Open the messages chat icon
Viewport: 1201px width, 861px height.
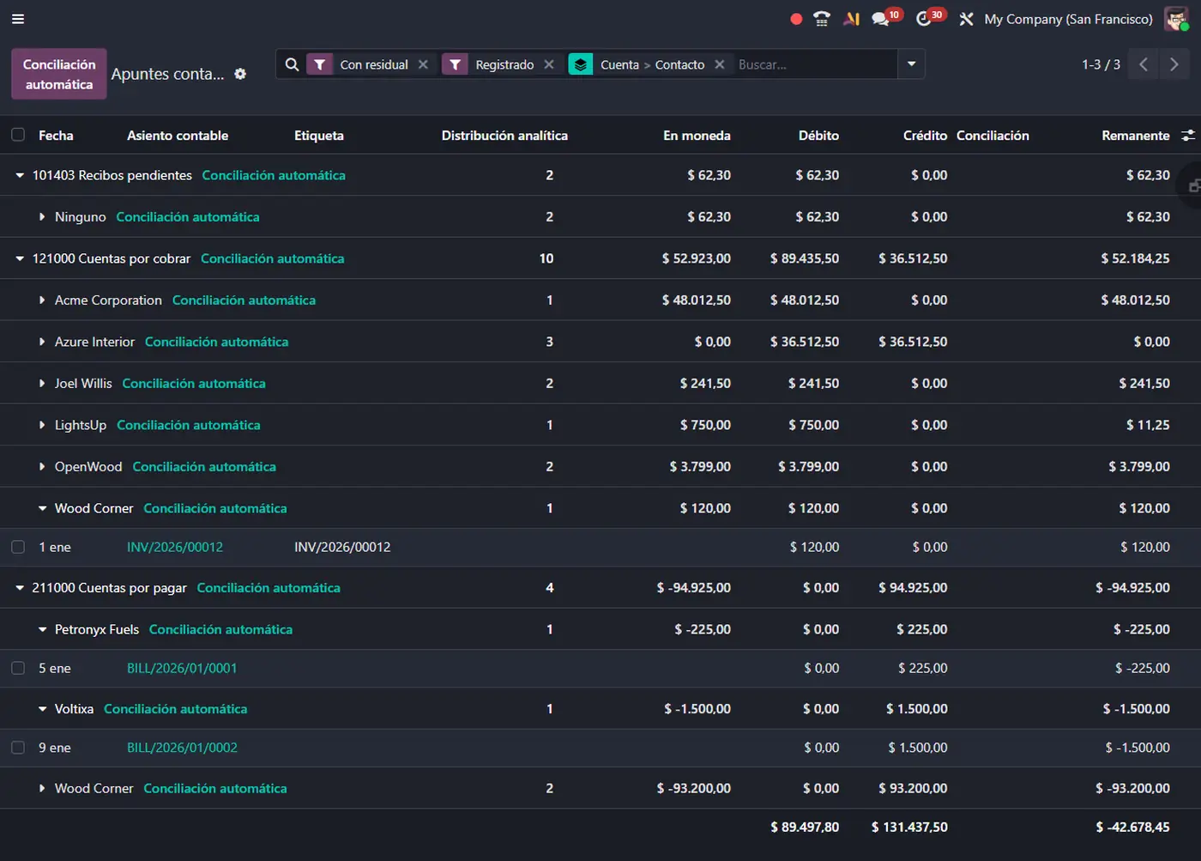[x=881, y=19]
